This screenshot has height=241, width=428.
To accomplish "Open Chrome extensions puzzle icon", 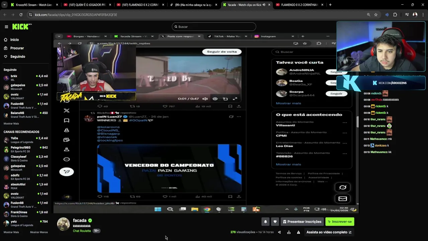I will (395, 15).
